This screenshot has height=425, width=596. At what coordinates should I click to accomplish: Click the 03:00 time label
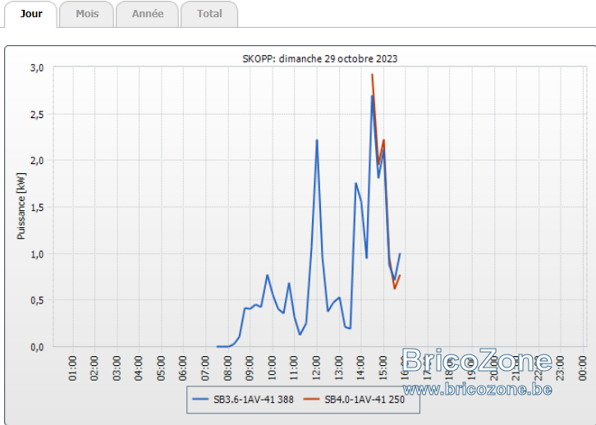[x=117, y=368]
